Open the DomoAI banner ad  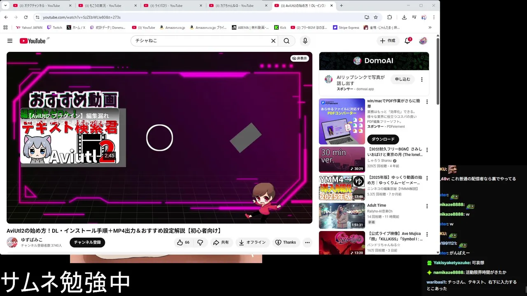[374, 61]
